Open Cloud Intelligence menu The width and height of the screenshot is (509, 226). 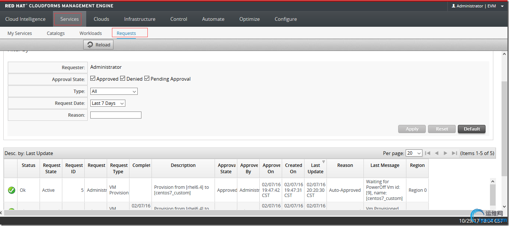tap(25, 19)
